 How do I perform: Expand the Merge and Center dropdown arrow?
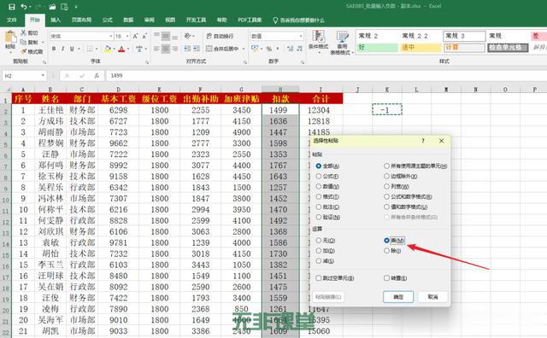tap(243, 49)
